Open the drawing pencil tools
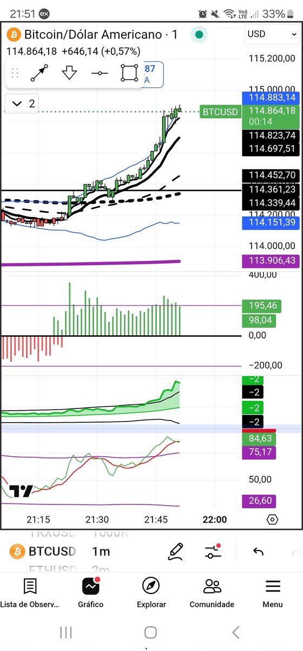This screenshot has width=303, height=651. (x=175, y=552)
